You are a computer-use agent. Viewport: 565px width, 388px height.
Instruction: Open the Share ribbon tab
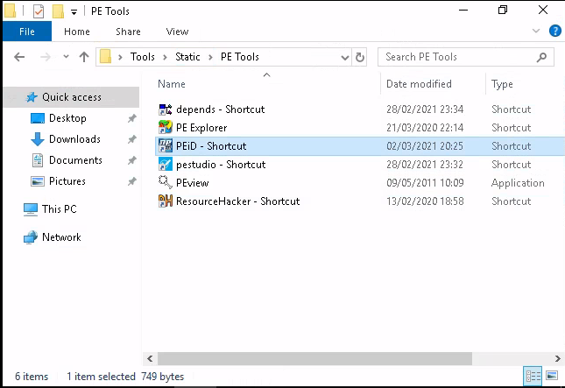128,32
